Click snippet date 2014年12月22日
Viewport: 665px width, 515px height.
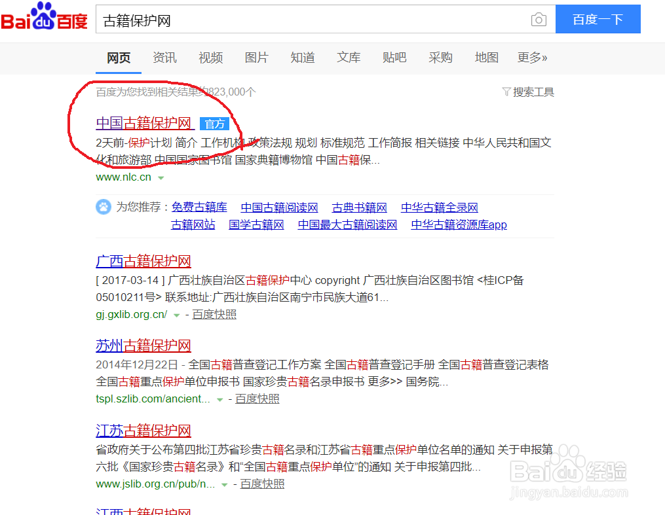pos(137,364)
